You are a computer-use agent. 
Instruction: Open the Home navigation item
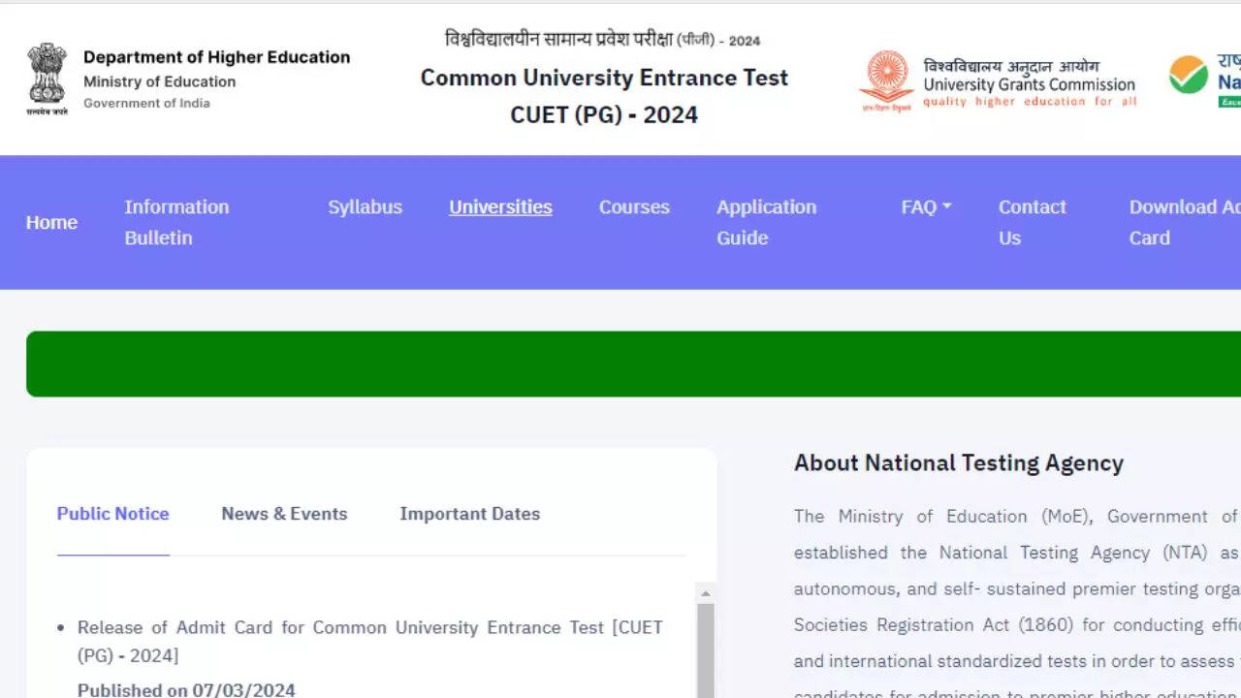[51, 222]
